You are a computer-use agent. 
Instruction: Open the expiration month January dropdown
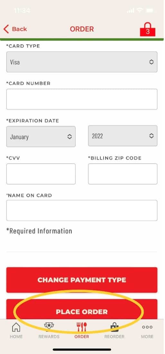click(41, 136)
